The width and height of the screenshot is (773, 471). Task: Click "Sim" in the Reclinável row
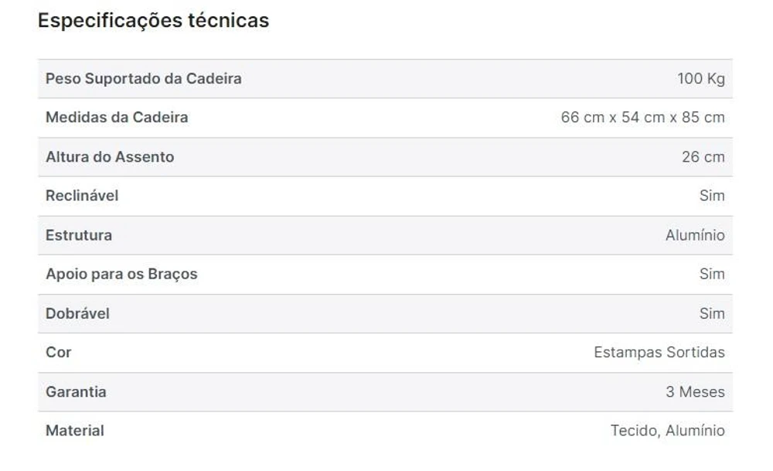pos(711,196)
